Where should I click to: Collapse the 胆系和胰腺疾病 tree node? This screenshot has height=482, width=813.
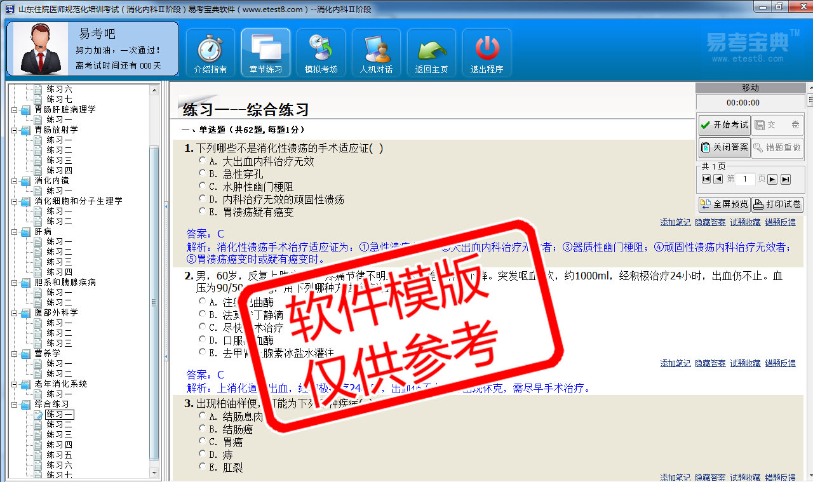(15, 282)
